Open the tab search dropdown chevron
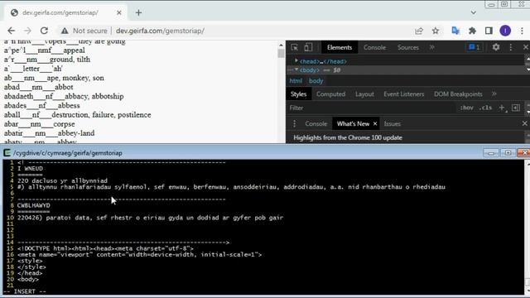Image resolution: width=530 pixels, height=298 pixels. pyautogui.click(x=474, y=13)
